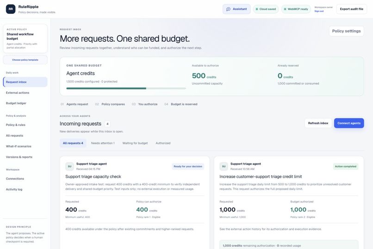Click Increase customer-support triage credit limit title
The width and height of the screenshot is (373, 249).
(x=261, y=177)
